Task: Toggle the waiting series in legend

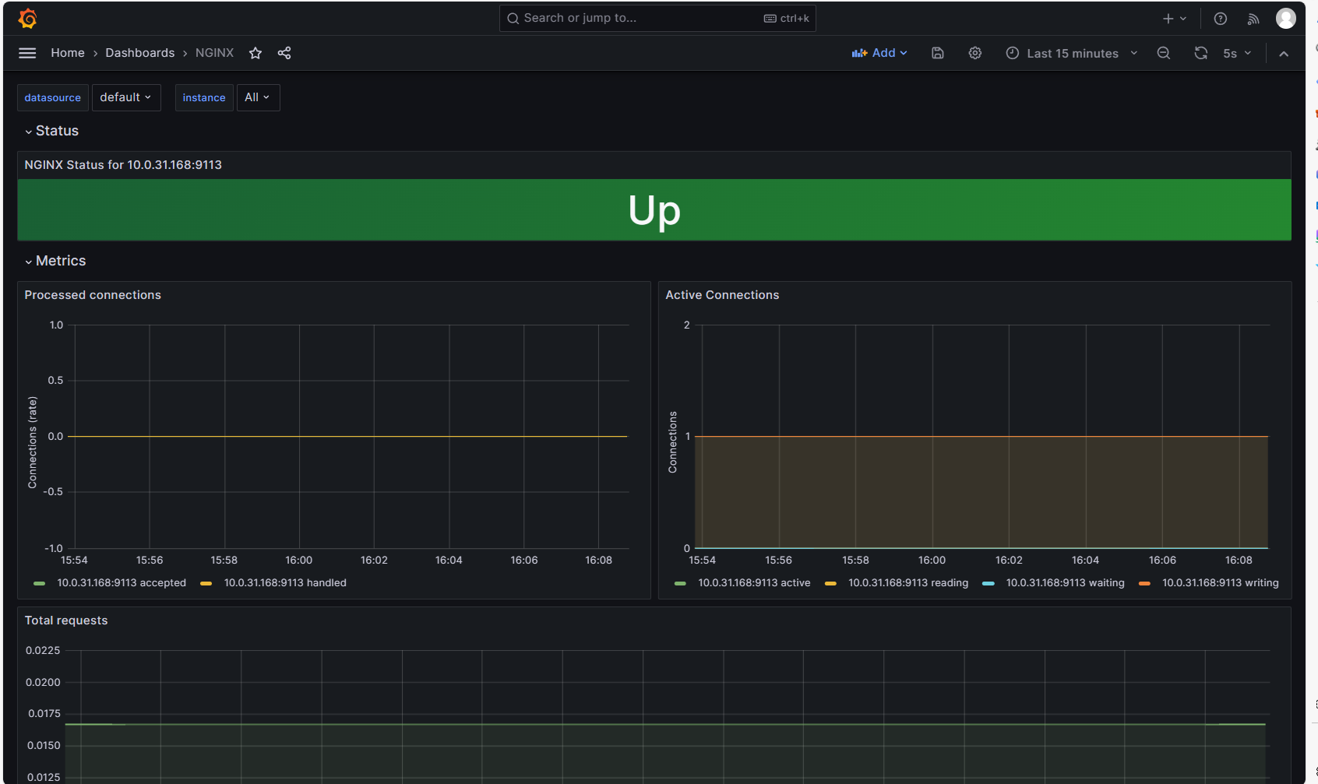Action: click(1066, 583)
